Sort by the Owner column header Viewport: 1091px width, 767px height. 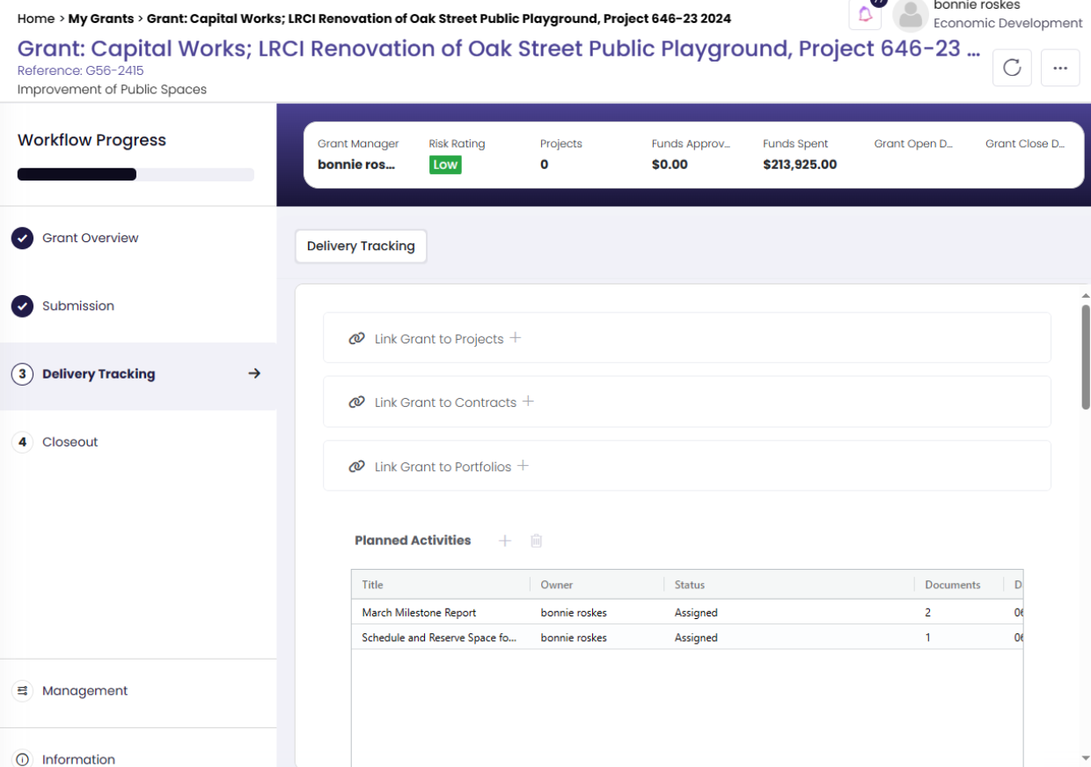[x=597, y=585]
